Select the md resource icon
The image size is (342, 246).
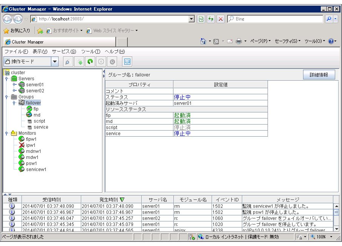pos(29,115)
